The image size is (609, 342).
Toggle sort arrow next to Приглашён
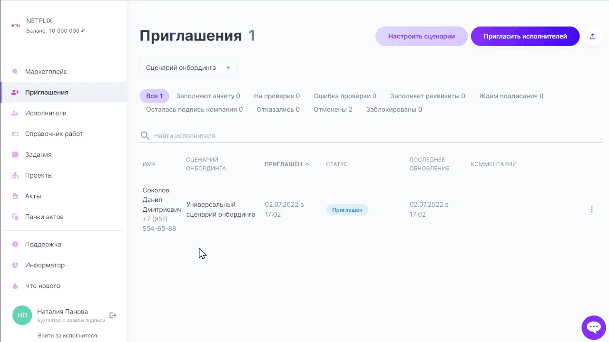(307, 164)
